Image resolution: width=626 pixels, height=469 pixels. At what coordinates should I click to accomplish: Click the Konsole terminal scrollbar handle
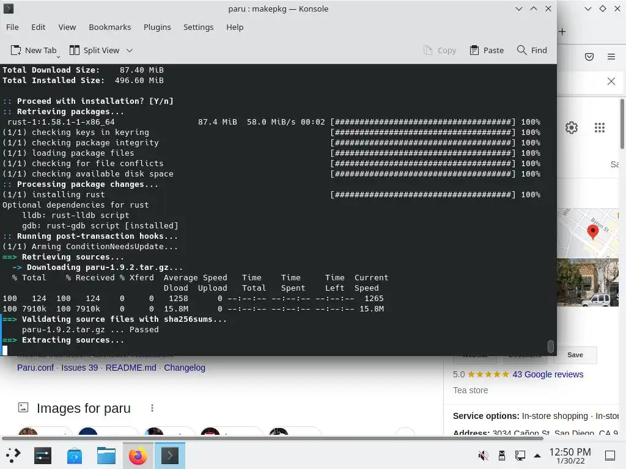tap(551, 346)
